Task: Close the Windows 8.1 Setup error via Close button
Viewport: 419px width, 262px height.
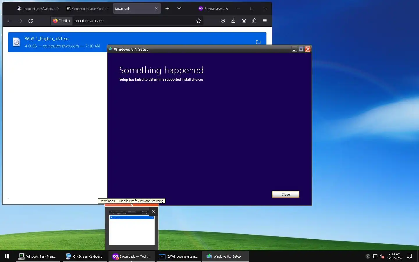Action: coord(285,194)
